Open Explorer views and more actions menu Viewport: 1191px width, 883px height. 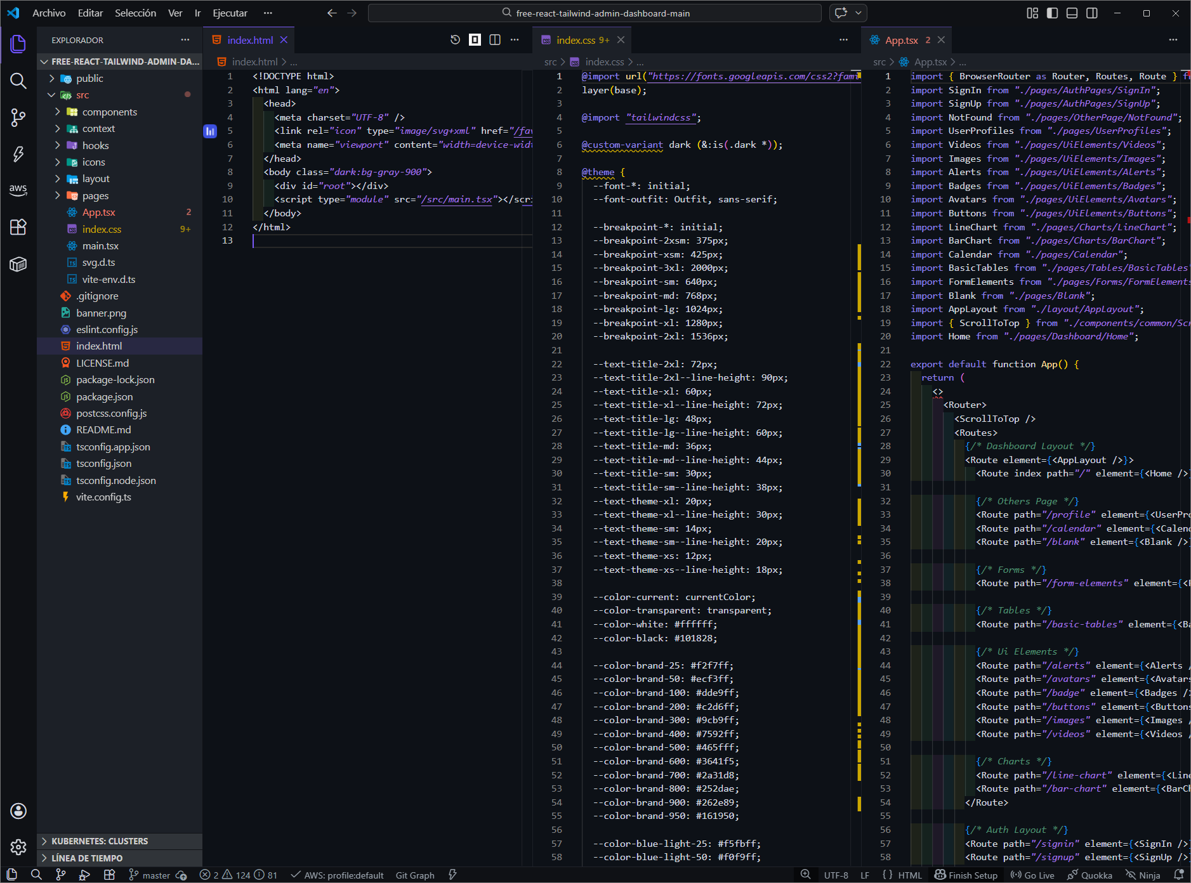[x=185, y=40]
